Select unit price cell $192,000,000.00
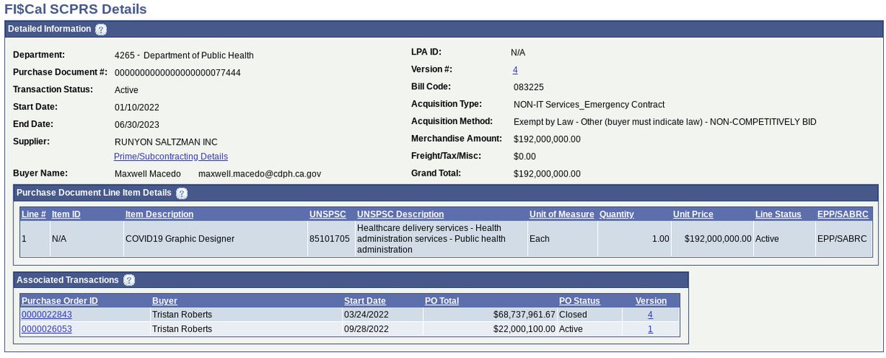The image size is (886, 358). 712,239
